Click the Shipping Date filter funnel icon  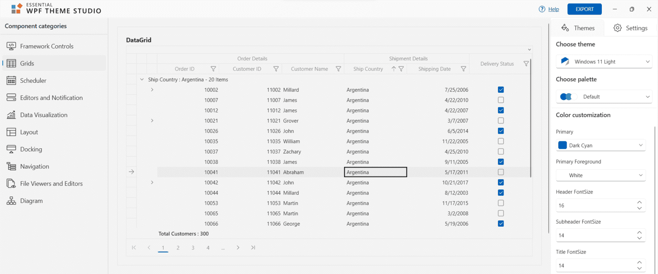[x=463, y=69]
